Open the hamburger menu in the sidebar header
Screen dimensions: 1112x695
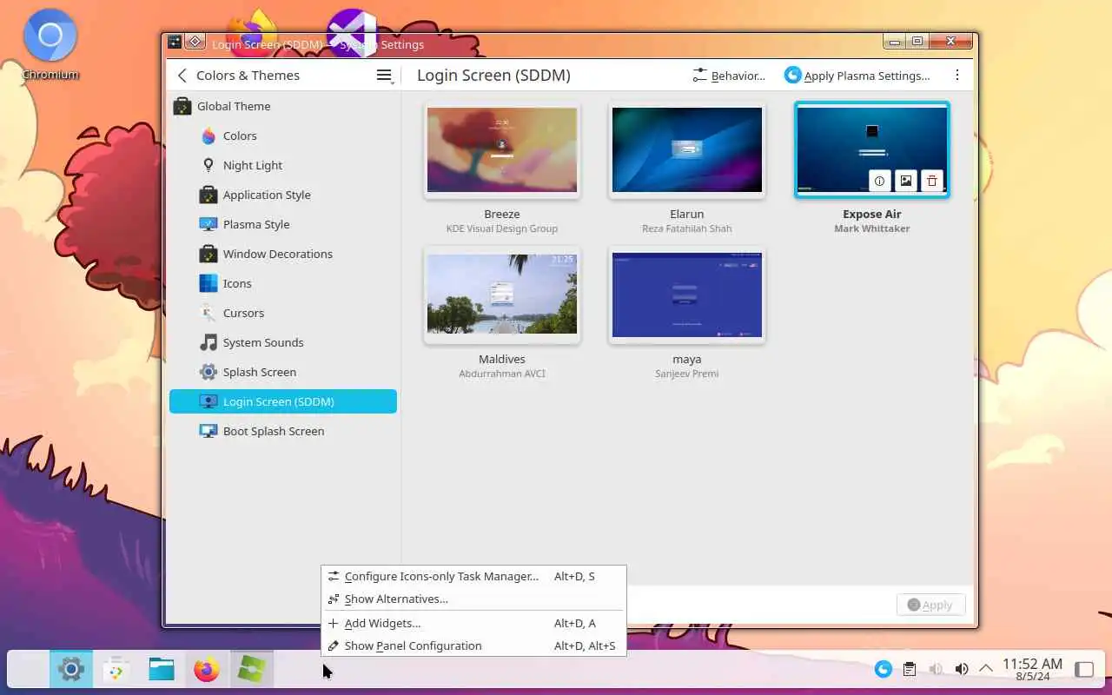tap(384, 76)
